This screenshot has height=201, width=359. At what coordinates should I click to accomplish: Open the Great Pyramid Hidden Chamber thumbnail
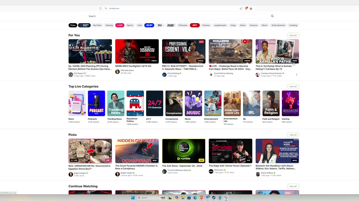pos(137,151)
